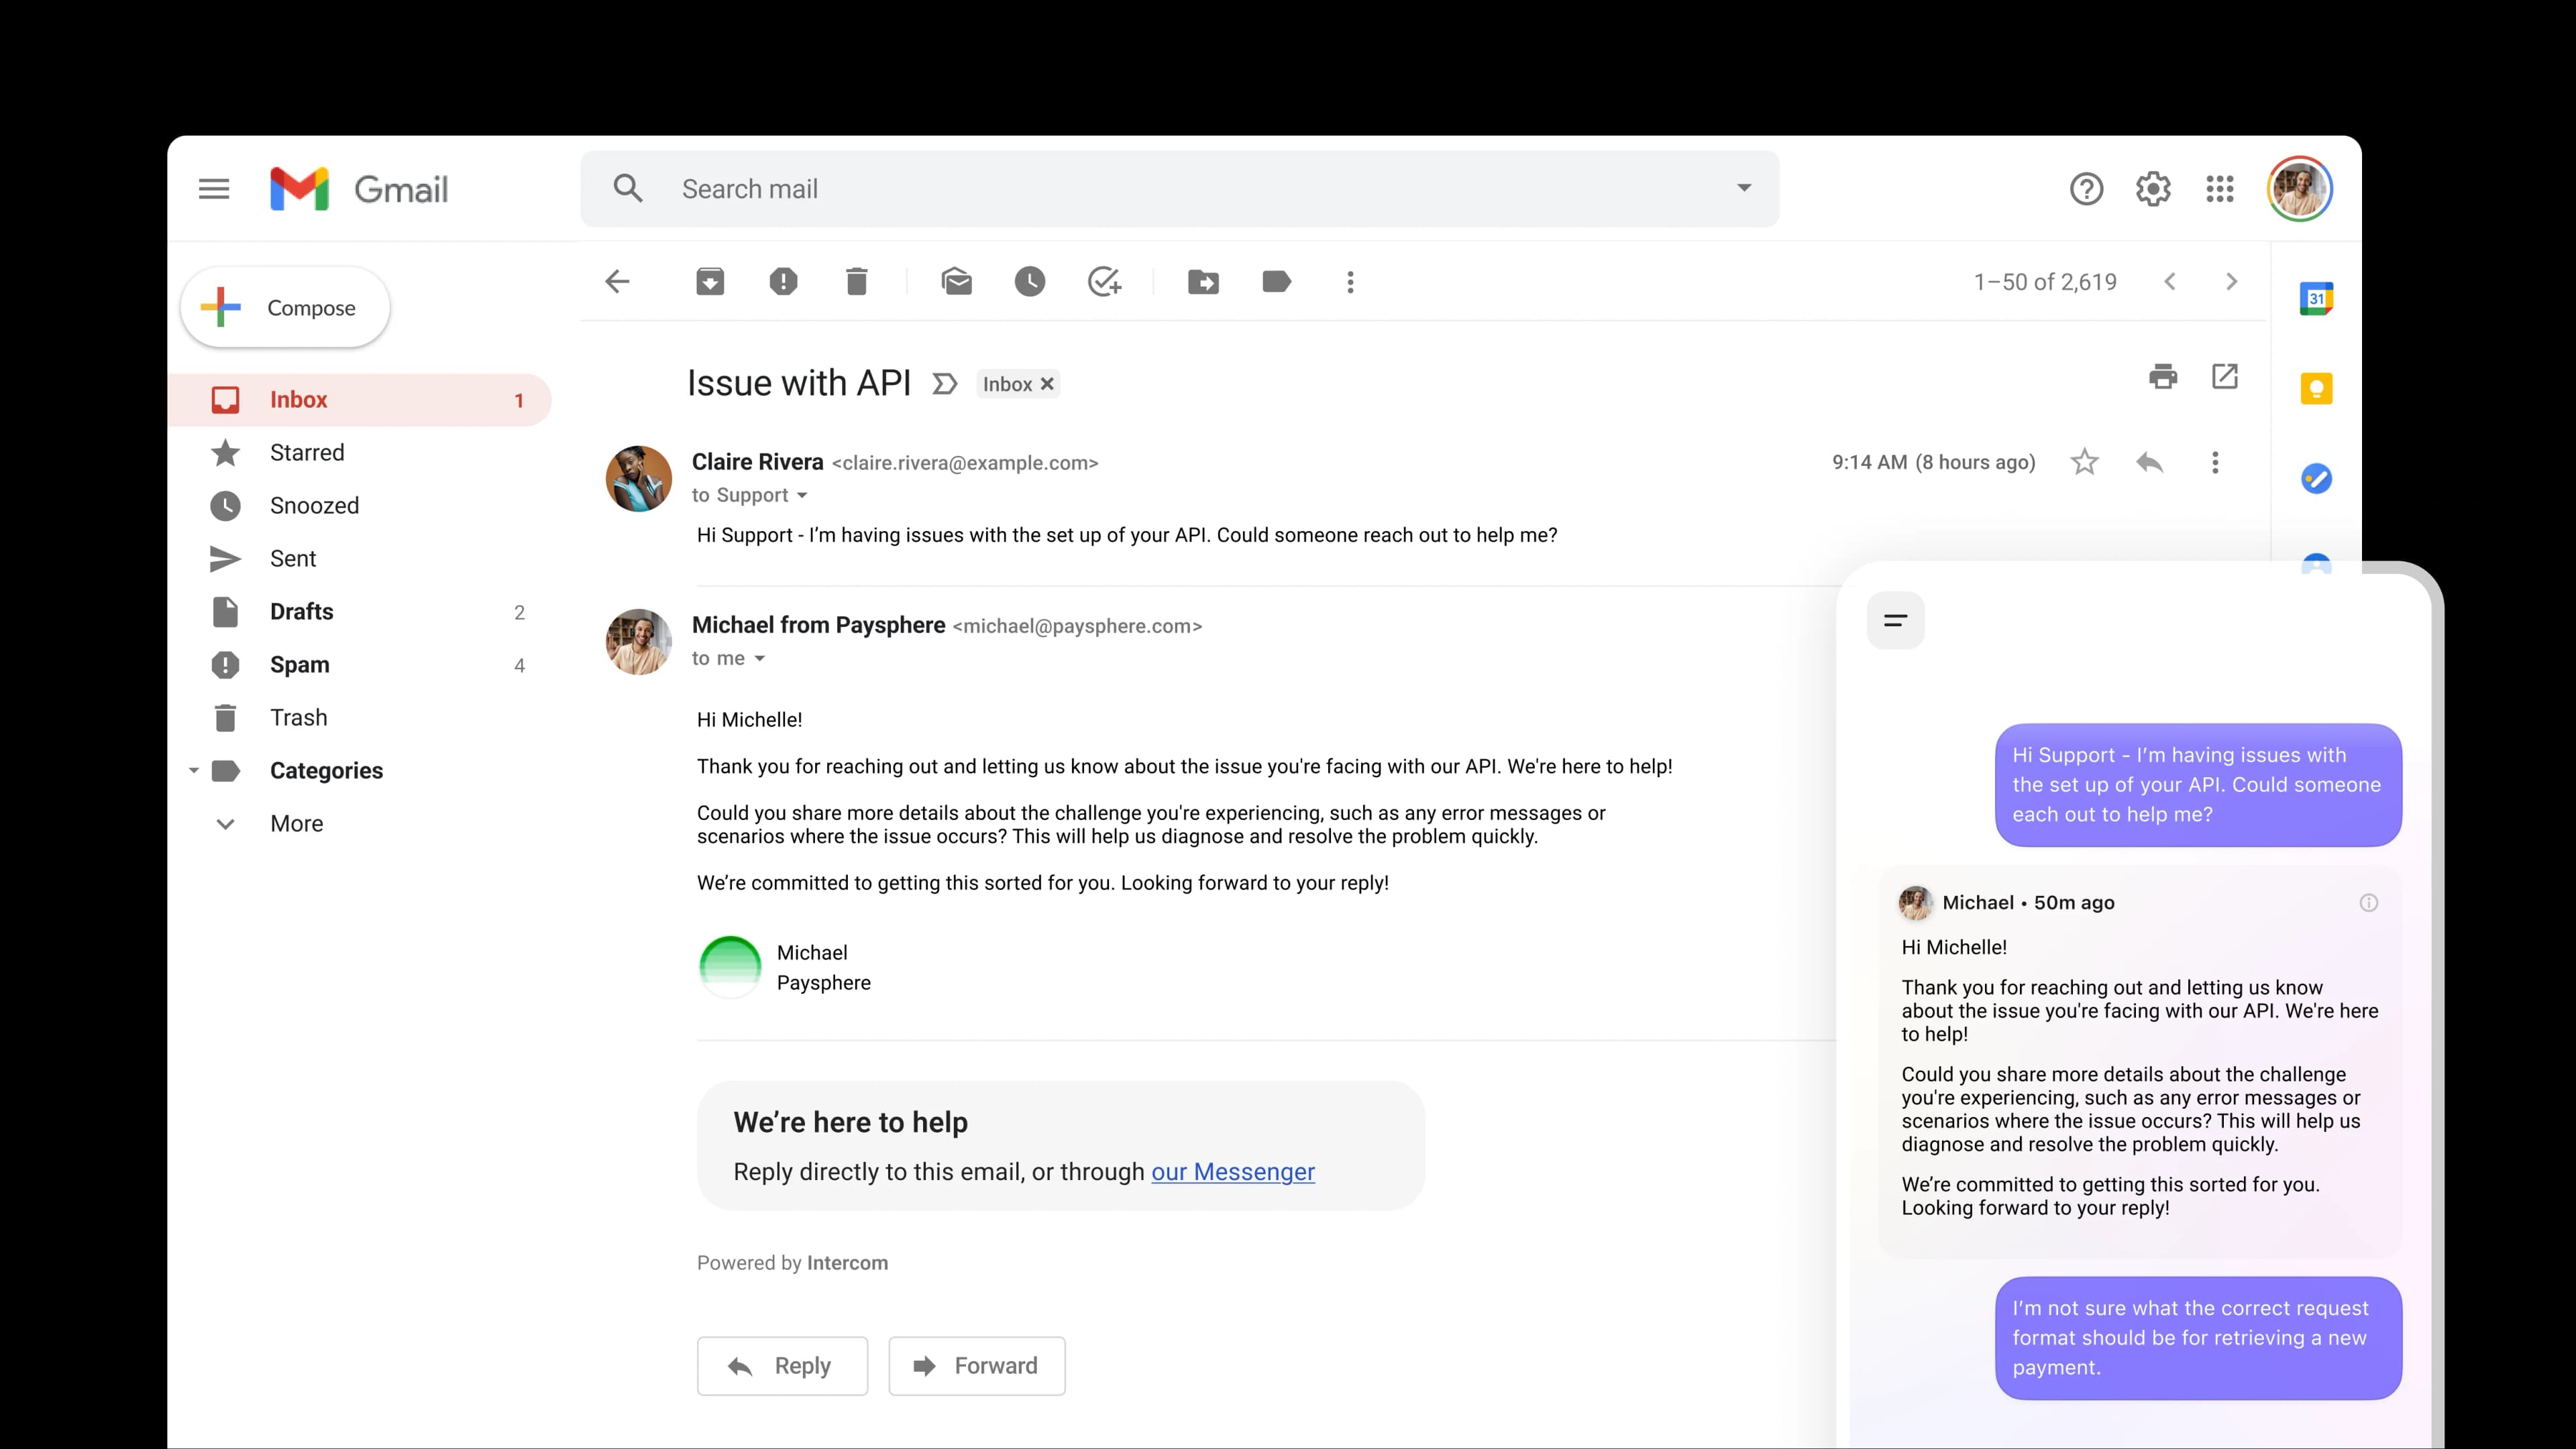Star Claire Rivera's message
2576x1449 pixels.
[2084, 463]
